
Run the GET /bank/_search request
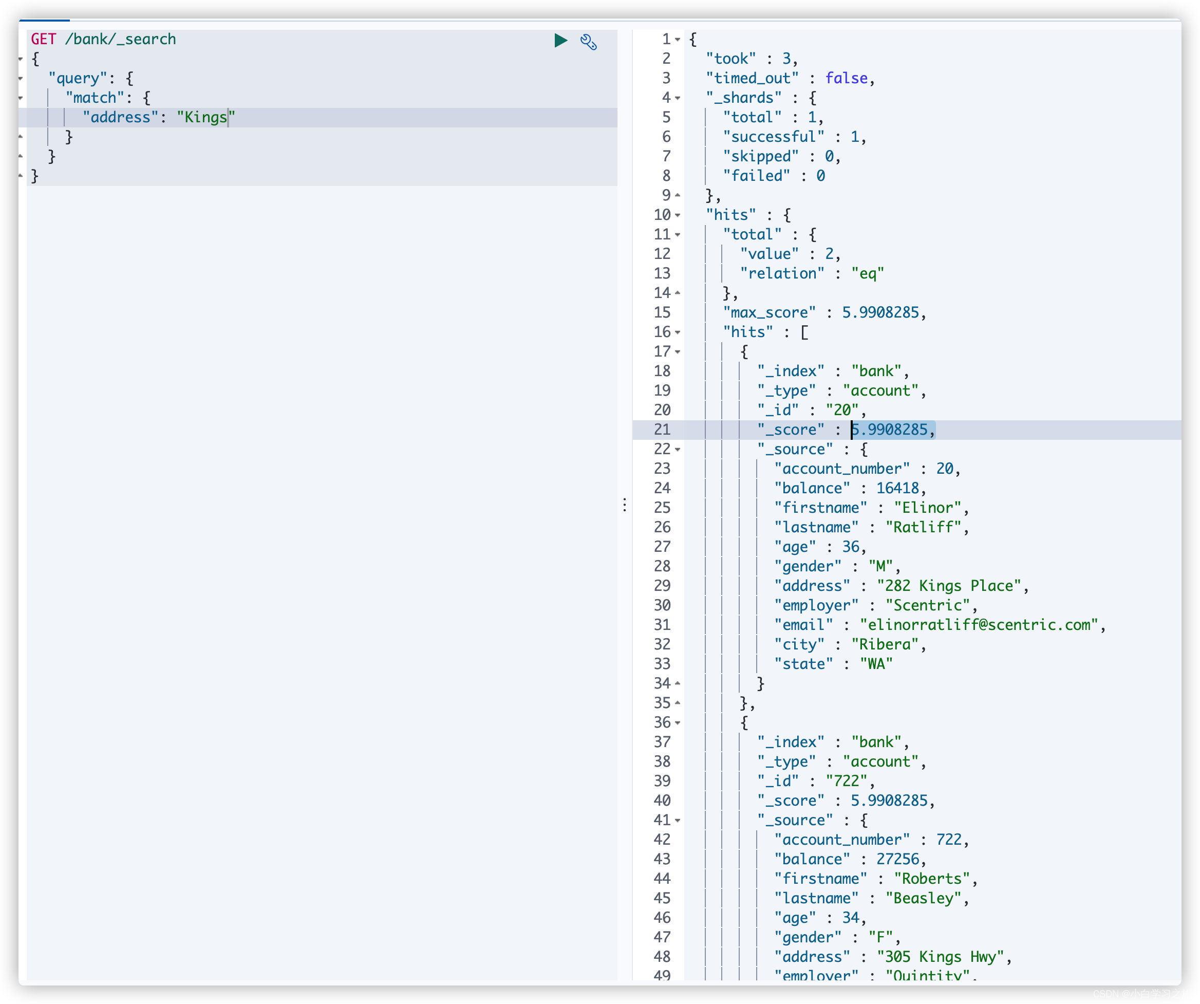click(x=560, y=40)
